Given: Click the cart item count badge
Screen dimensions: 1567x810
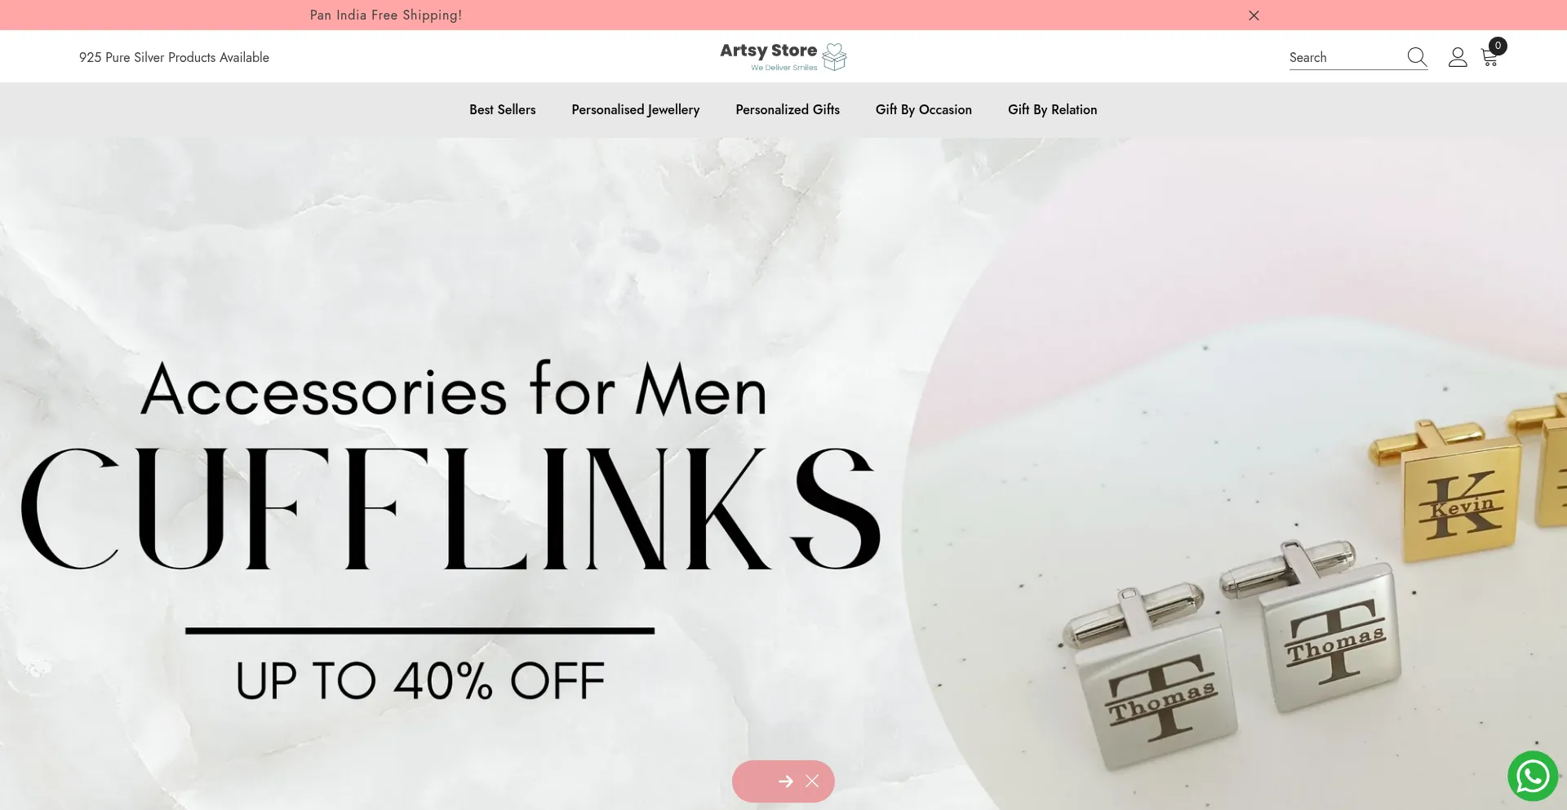Looking at the screenshot, I should (x=1498, y=46).
